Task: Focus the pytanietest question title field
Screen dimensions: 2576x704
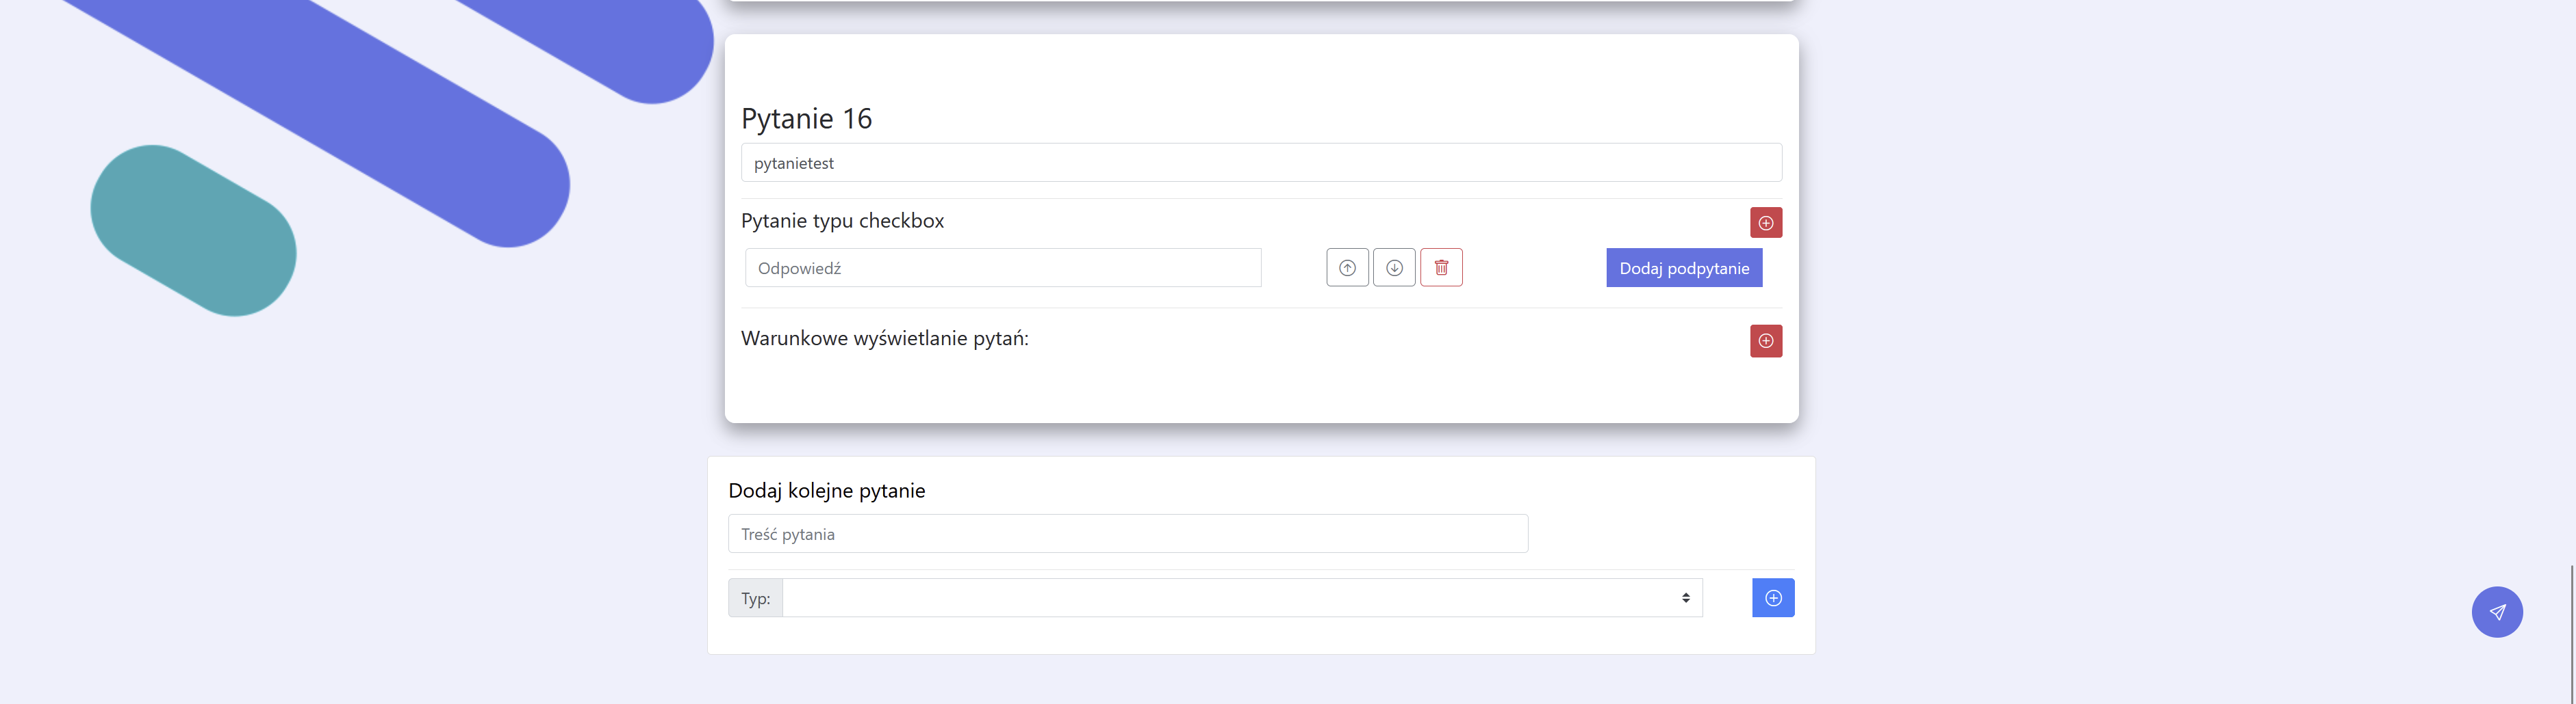Action: point(1260,163)
